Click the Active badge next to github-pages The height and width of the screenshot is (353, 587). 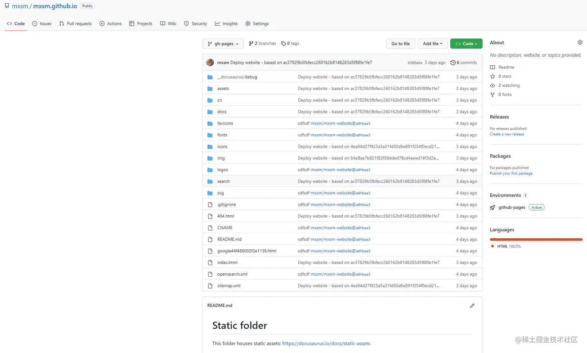pos(537,208)
